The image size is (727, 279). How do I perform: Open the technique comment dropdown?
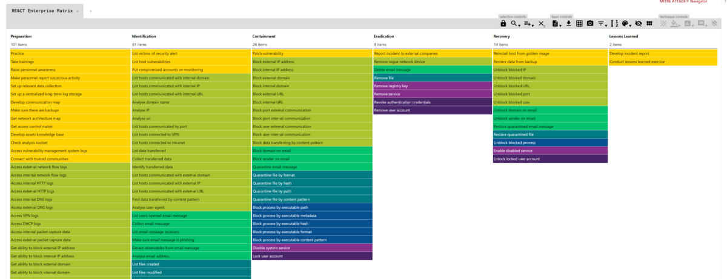(703, 24)
